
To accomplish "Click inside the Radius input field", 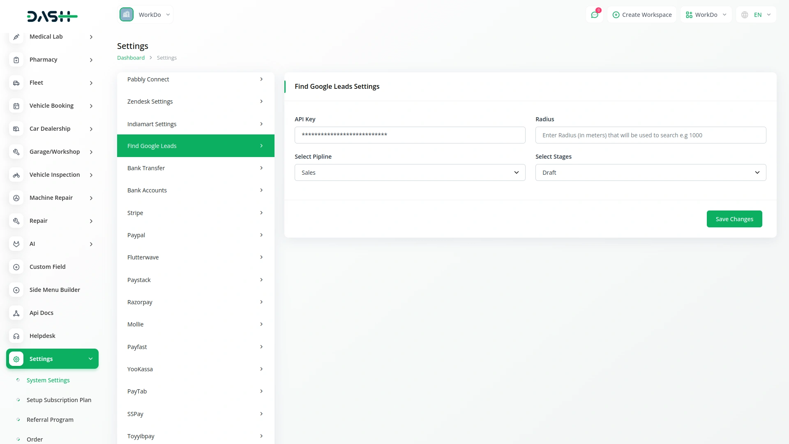I will click(651, 135).
